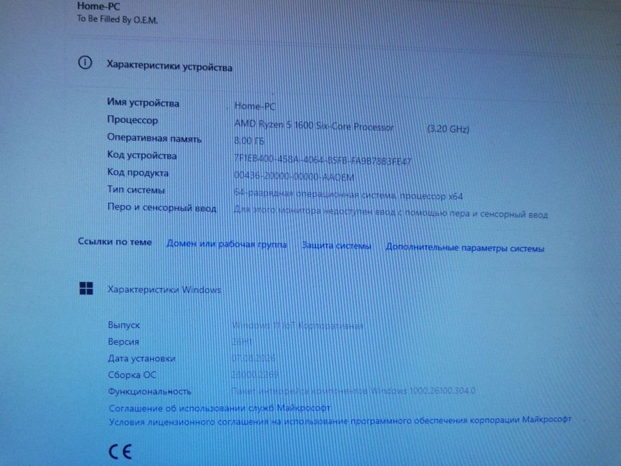Open Условия лицензионного соглашения link
The image size is (621, 466).
(x=340, y=421)
